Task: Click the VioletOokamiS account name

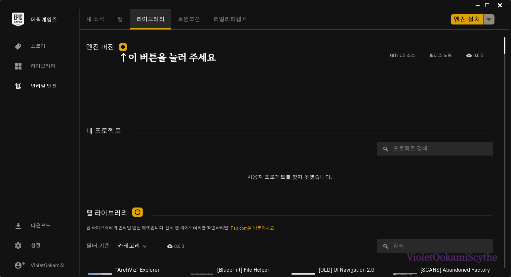Action: point(47,265)
